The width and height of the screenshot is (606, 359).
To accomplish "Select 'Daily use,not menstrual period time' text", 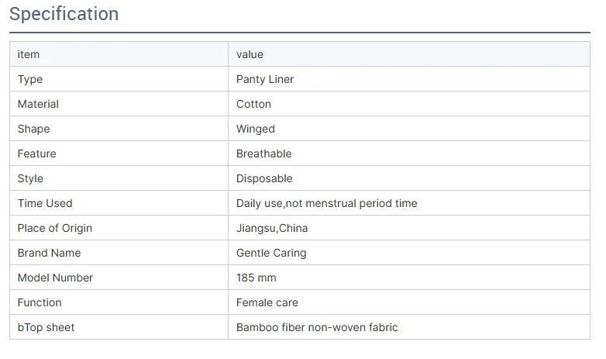I will pyautogui.click(x=326, y=203).
